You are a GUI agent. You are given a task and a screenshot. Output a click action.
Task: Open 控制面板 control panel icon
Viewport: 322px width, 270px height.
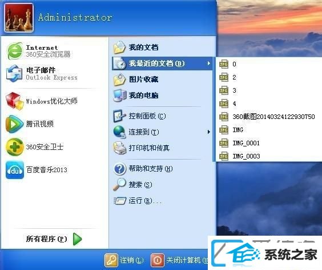(x=119, y=116)
